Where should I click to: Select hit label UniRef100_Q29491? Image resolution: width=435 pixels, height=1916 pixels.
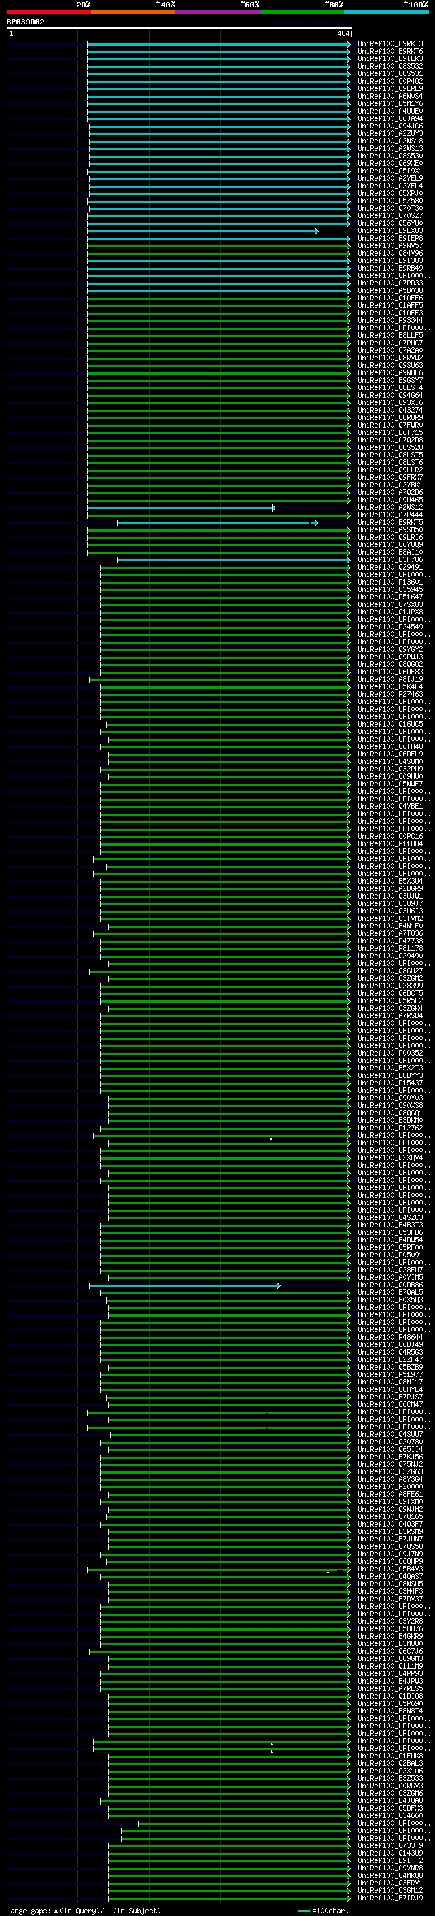[x=390, y=567]
